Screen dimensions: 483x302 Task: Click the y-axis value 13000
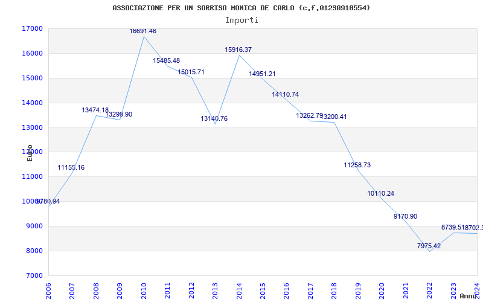click(x=32, y=127)
